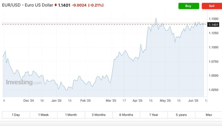Image resolution: width=222 pixels, height=126 pixels.
Task: Show the 5 years chart range
Action: (x=181, y=115)
